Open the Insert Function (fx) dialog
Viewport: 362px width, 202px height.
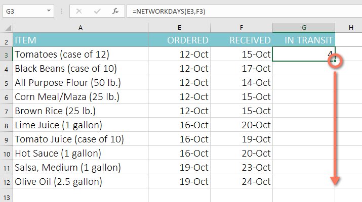(x=115, y=11)
